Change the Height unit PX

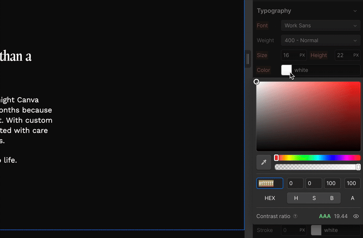tap(356, 55)
